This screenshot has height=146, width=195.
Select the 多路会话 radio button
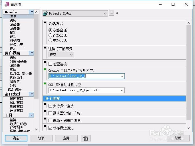coord(50,30)
